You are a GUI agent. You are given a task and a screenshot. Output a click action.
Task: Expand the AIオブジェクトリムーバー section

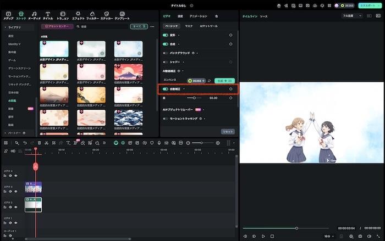204,110
